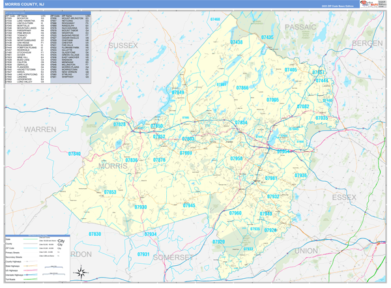Select the 07920 ZIP code label

click(x=218, y=242)
